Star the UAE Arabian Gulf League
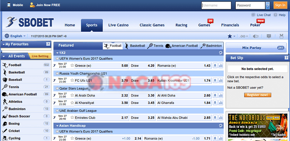The height and width of the screenshot is (141, 290). (x=57, y=111)
